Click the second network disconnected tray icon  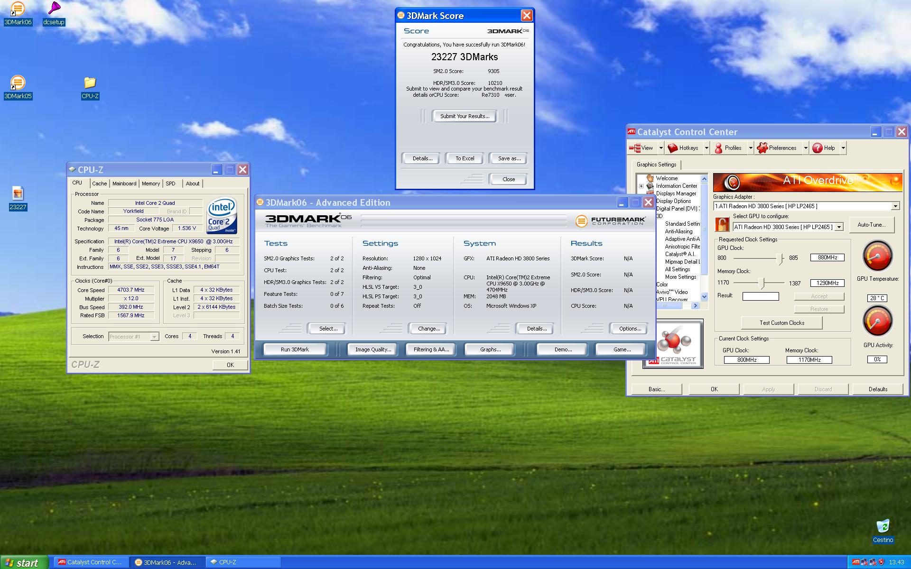click(873, 562)
